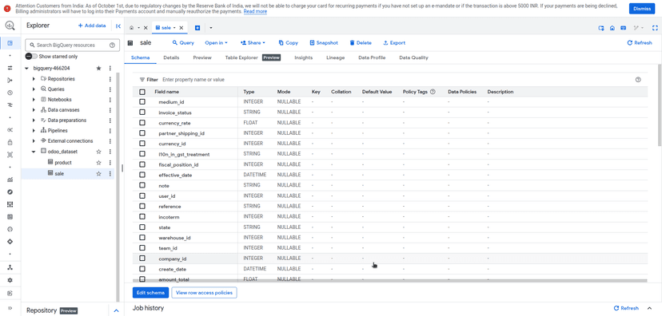Screen dimensions: 662x316
Task: Star the sale table
Action: click(x=99, y=174)
